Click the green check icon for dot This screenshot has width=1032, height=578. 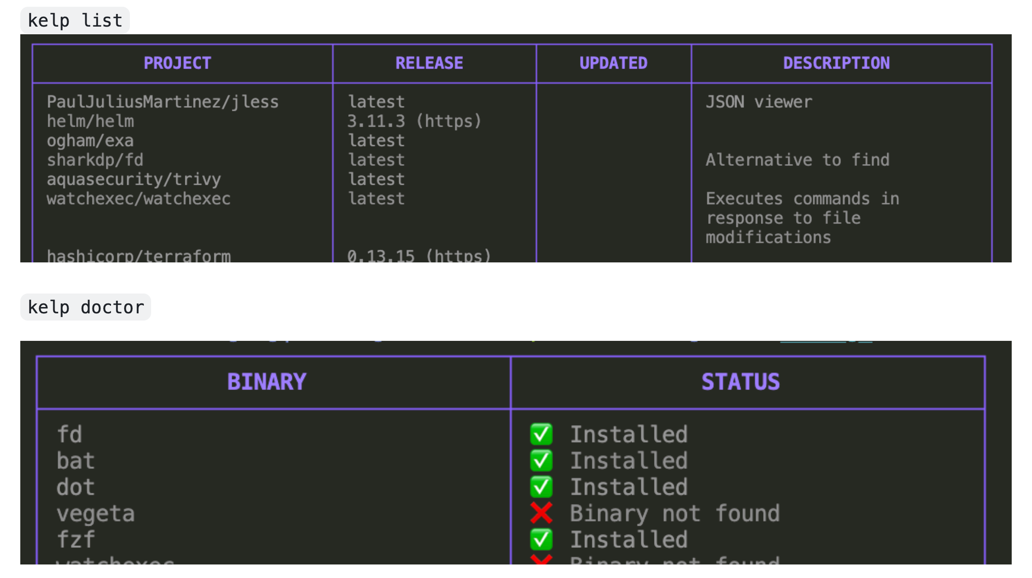coord(541,487)
